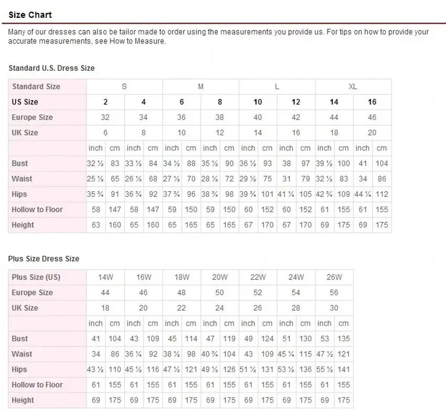This screenshot has width=446, height=412.
Task: Click the Plus Size Dress Size title
Action: (x=43, y=259)
